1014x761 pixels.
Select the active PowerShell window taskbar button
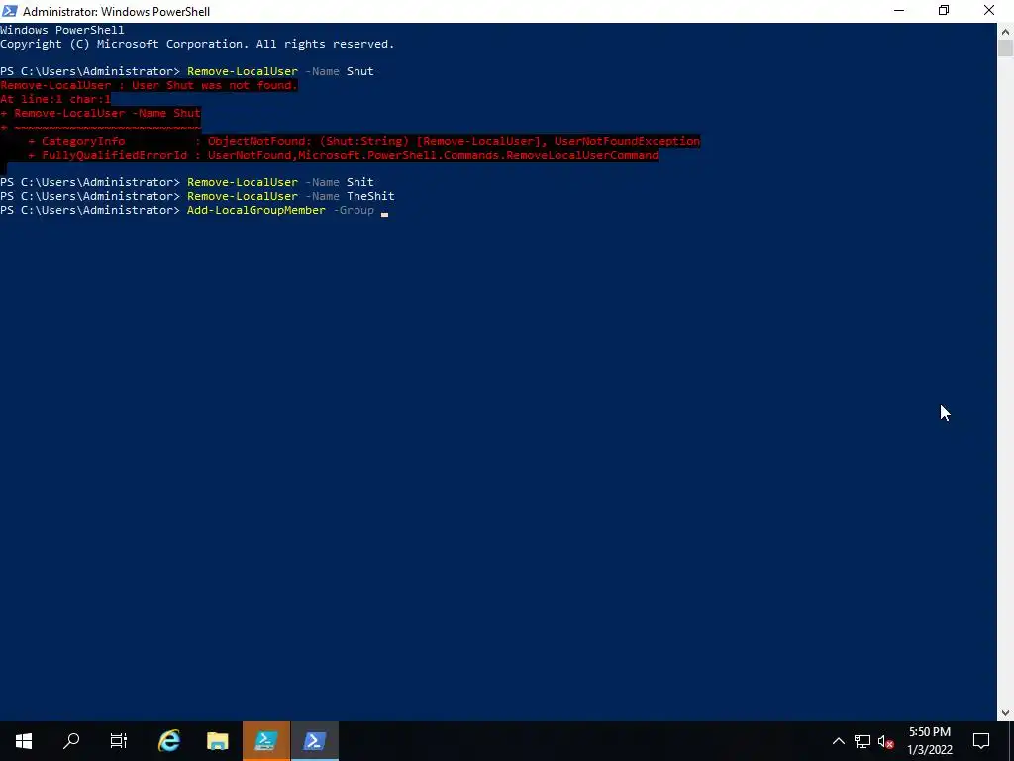pos(315,741)
